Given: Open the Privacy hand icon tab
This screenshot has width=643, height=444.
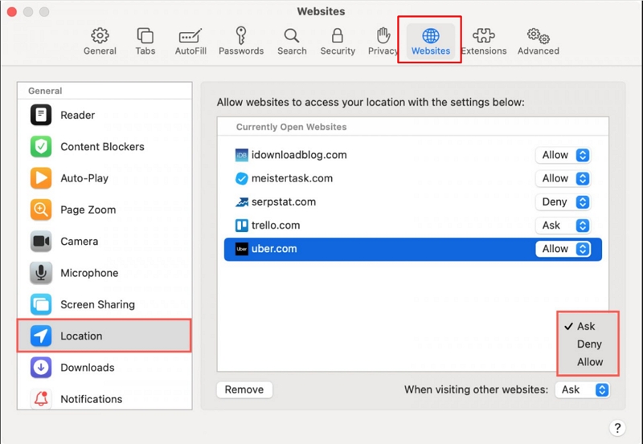Looking at the screenshot, I should pyautogui.click(x=383, y=42).
